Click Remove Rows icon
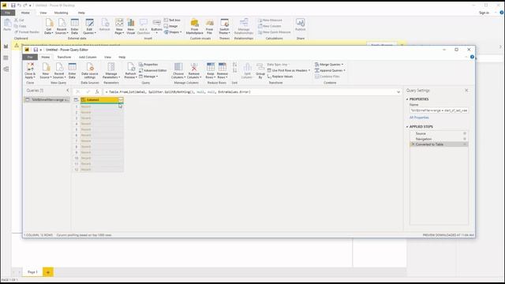This screenshot has height=284, width=505. tap(223, 67)
